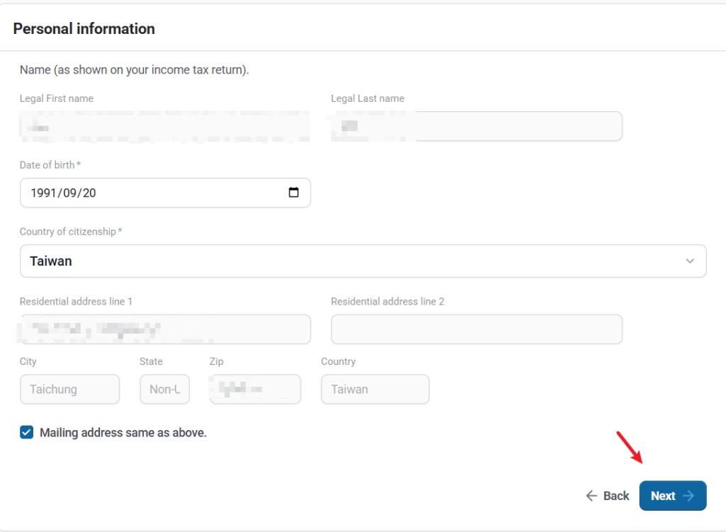Click the right arrow icon inside Next
Screen dimensions: 726x532
pos(688,496)
